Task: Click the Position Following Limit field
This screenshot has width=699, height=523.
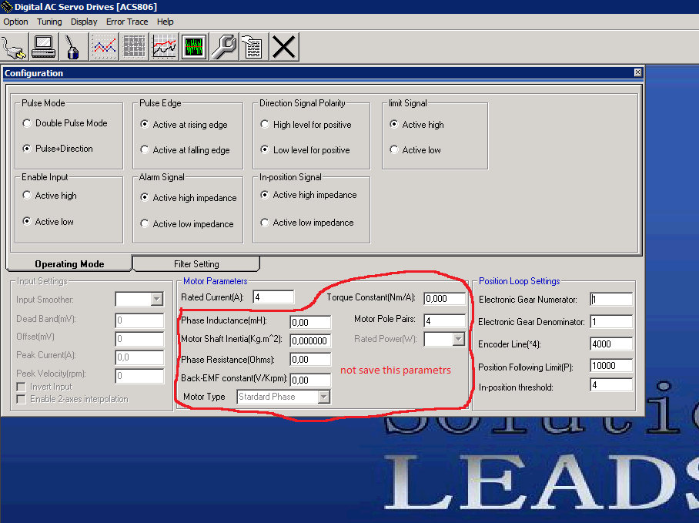Action: click(x=611, y=366)
